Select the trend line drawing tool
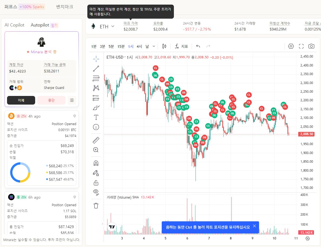Viewport: 321px width, 247px height. [96, 69]
